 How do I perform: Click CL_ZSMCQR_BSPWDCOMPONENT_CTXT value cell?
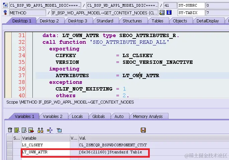[113, 145]
